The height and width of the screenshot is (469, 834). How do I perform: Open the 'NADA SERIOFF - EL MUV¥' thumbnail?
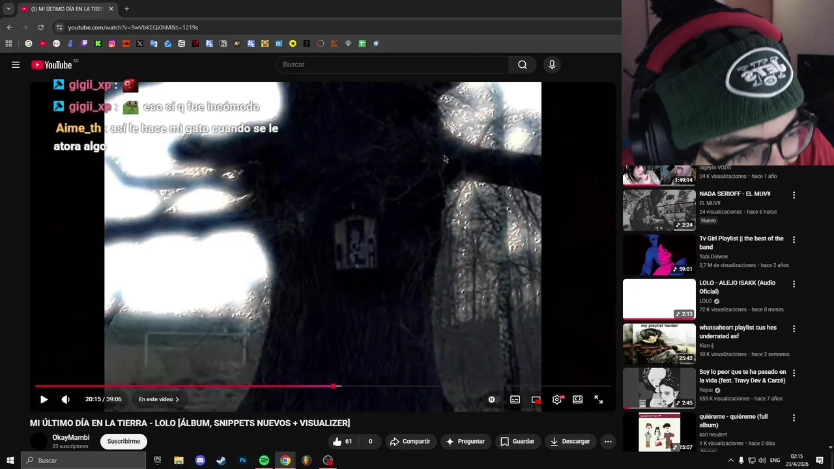[x=659, y=210]
